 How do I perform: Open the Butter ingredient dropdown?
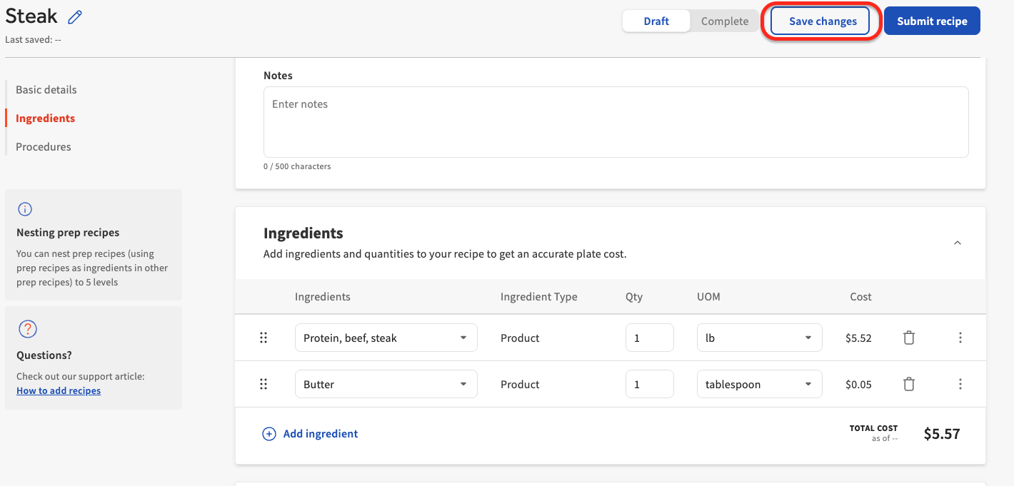(386, 385)
